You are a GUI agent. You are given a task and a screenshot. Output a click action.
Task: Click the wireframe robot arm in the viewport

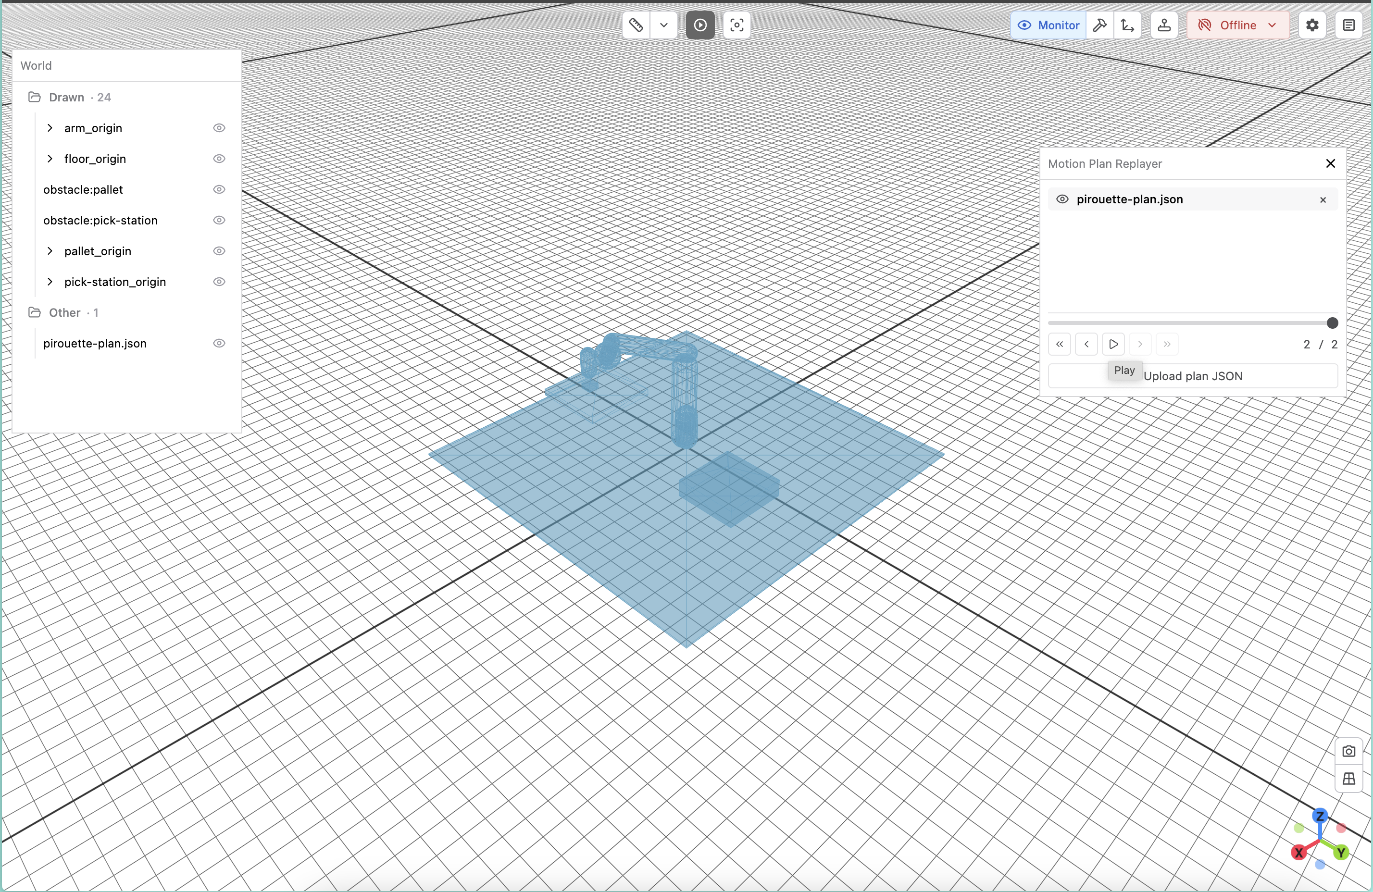(684, 392)
